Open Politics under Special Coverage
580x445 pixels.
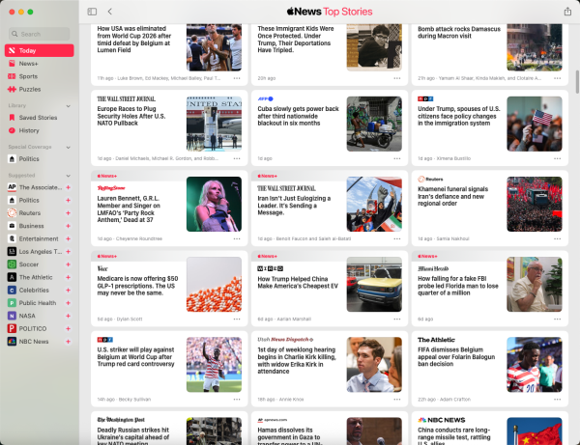[x=40, y=159]
